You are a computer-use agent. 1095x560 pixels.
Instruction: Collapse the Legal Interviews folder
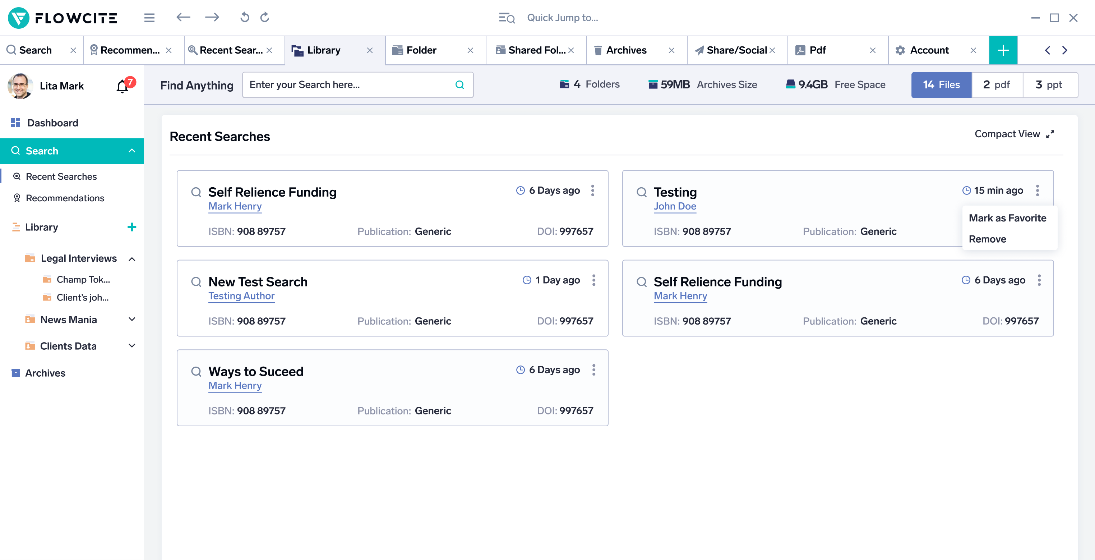tap(132, 258)
